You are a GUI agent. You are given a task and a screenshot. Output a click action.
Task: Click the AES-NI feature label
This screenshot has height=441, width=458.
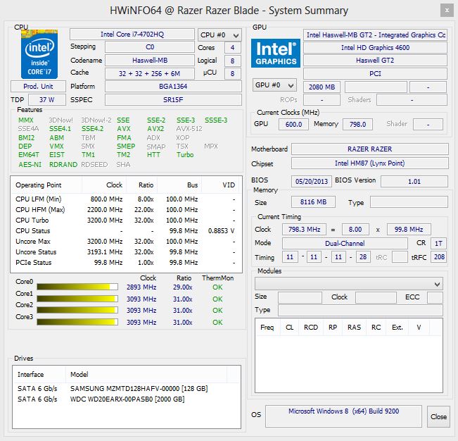pos(30,164)
